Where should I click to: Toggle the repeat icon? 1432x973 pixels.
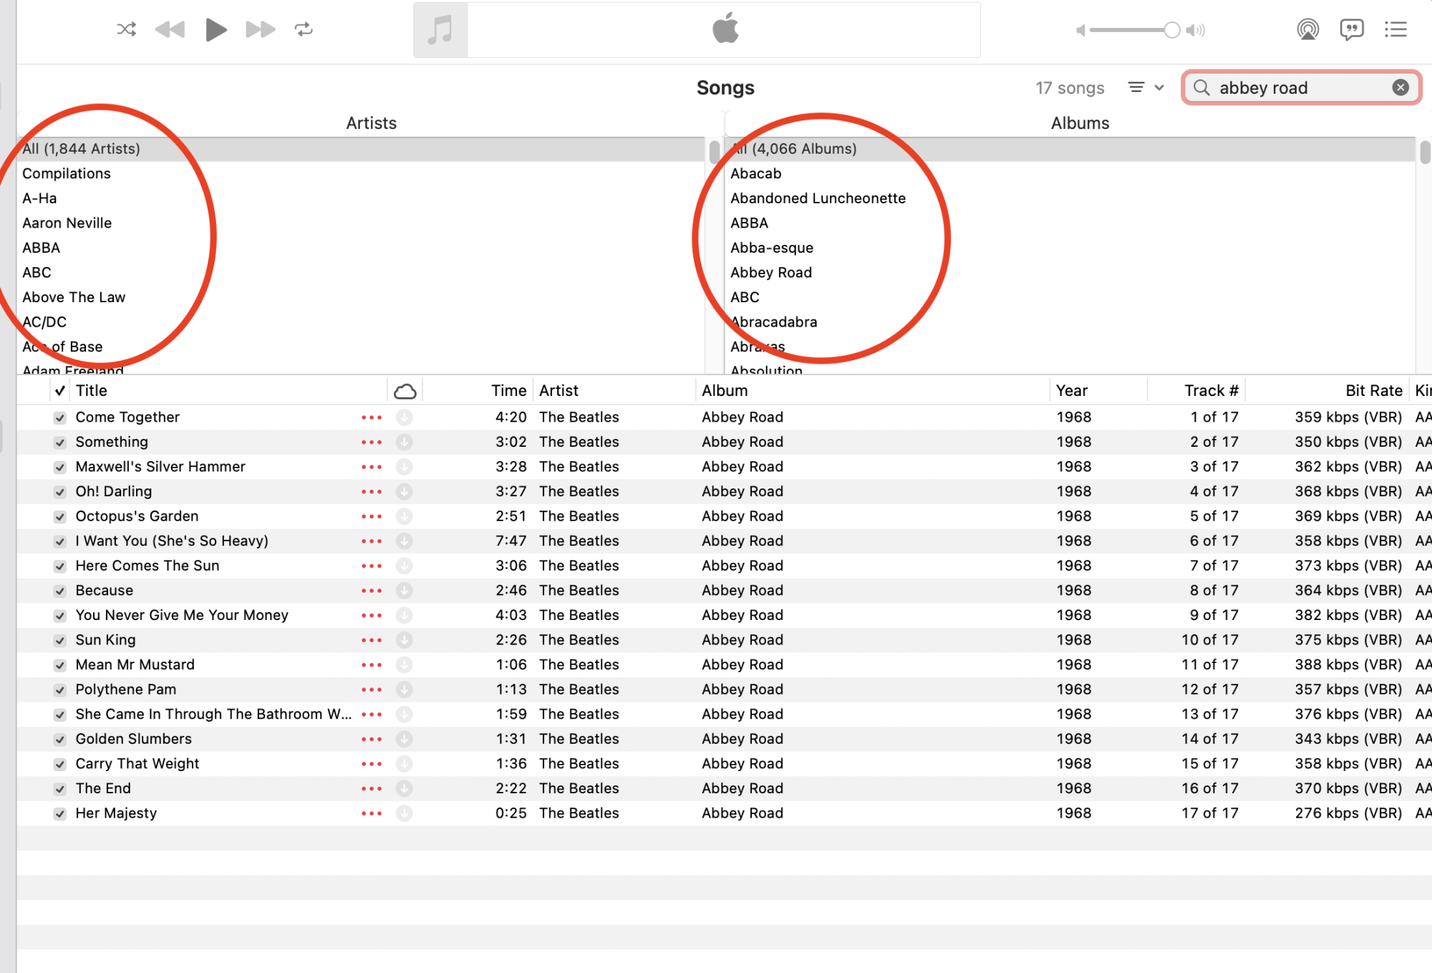304,29
